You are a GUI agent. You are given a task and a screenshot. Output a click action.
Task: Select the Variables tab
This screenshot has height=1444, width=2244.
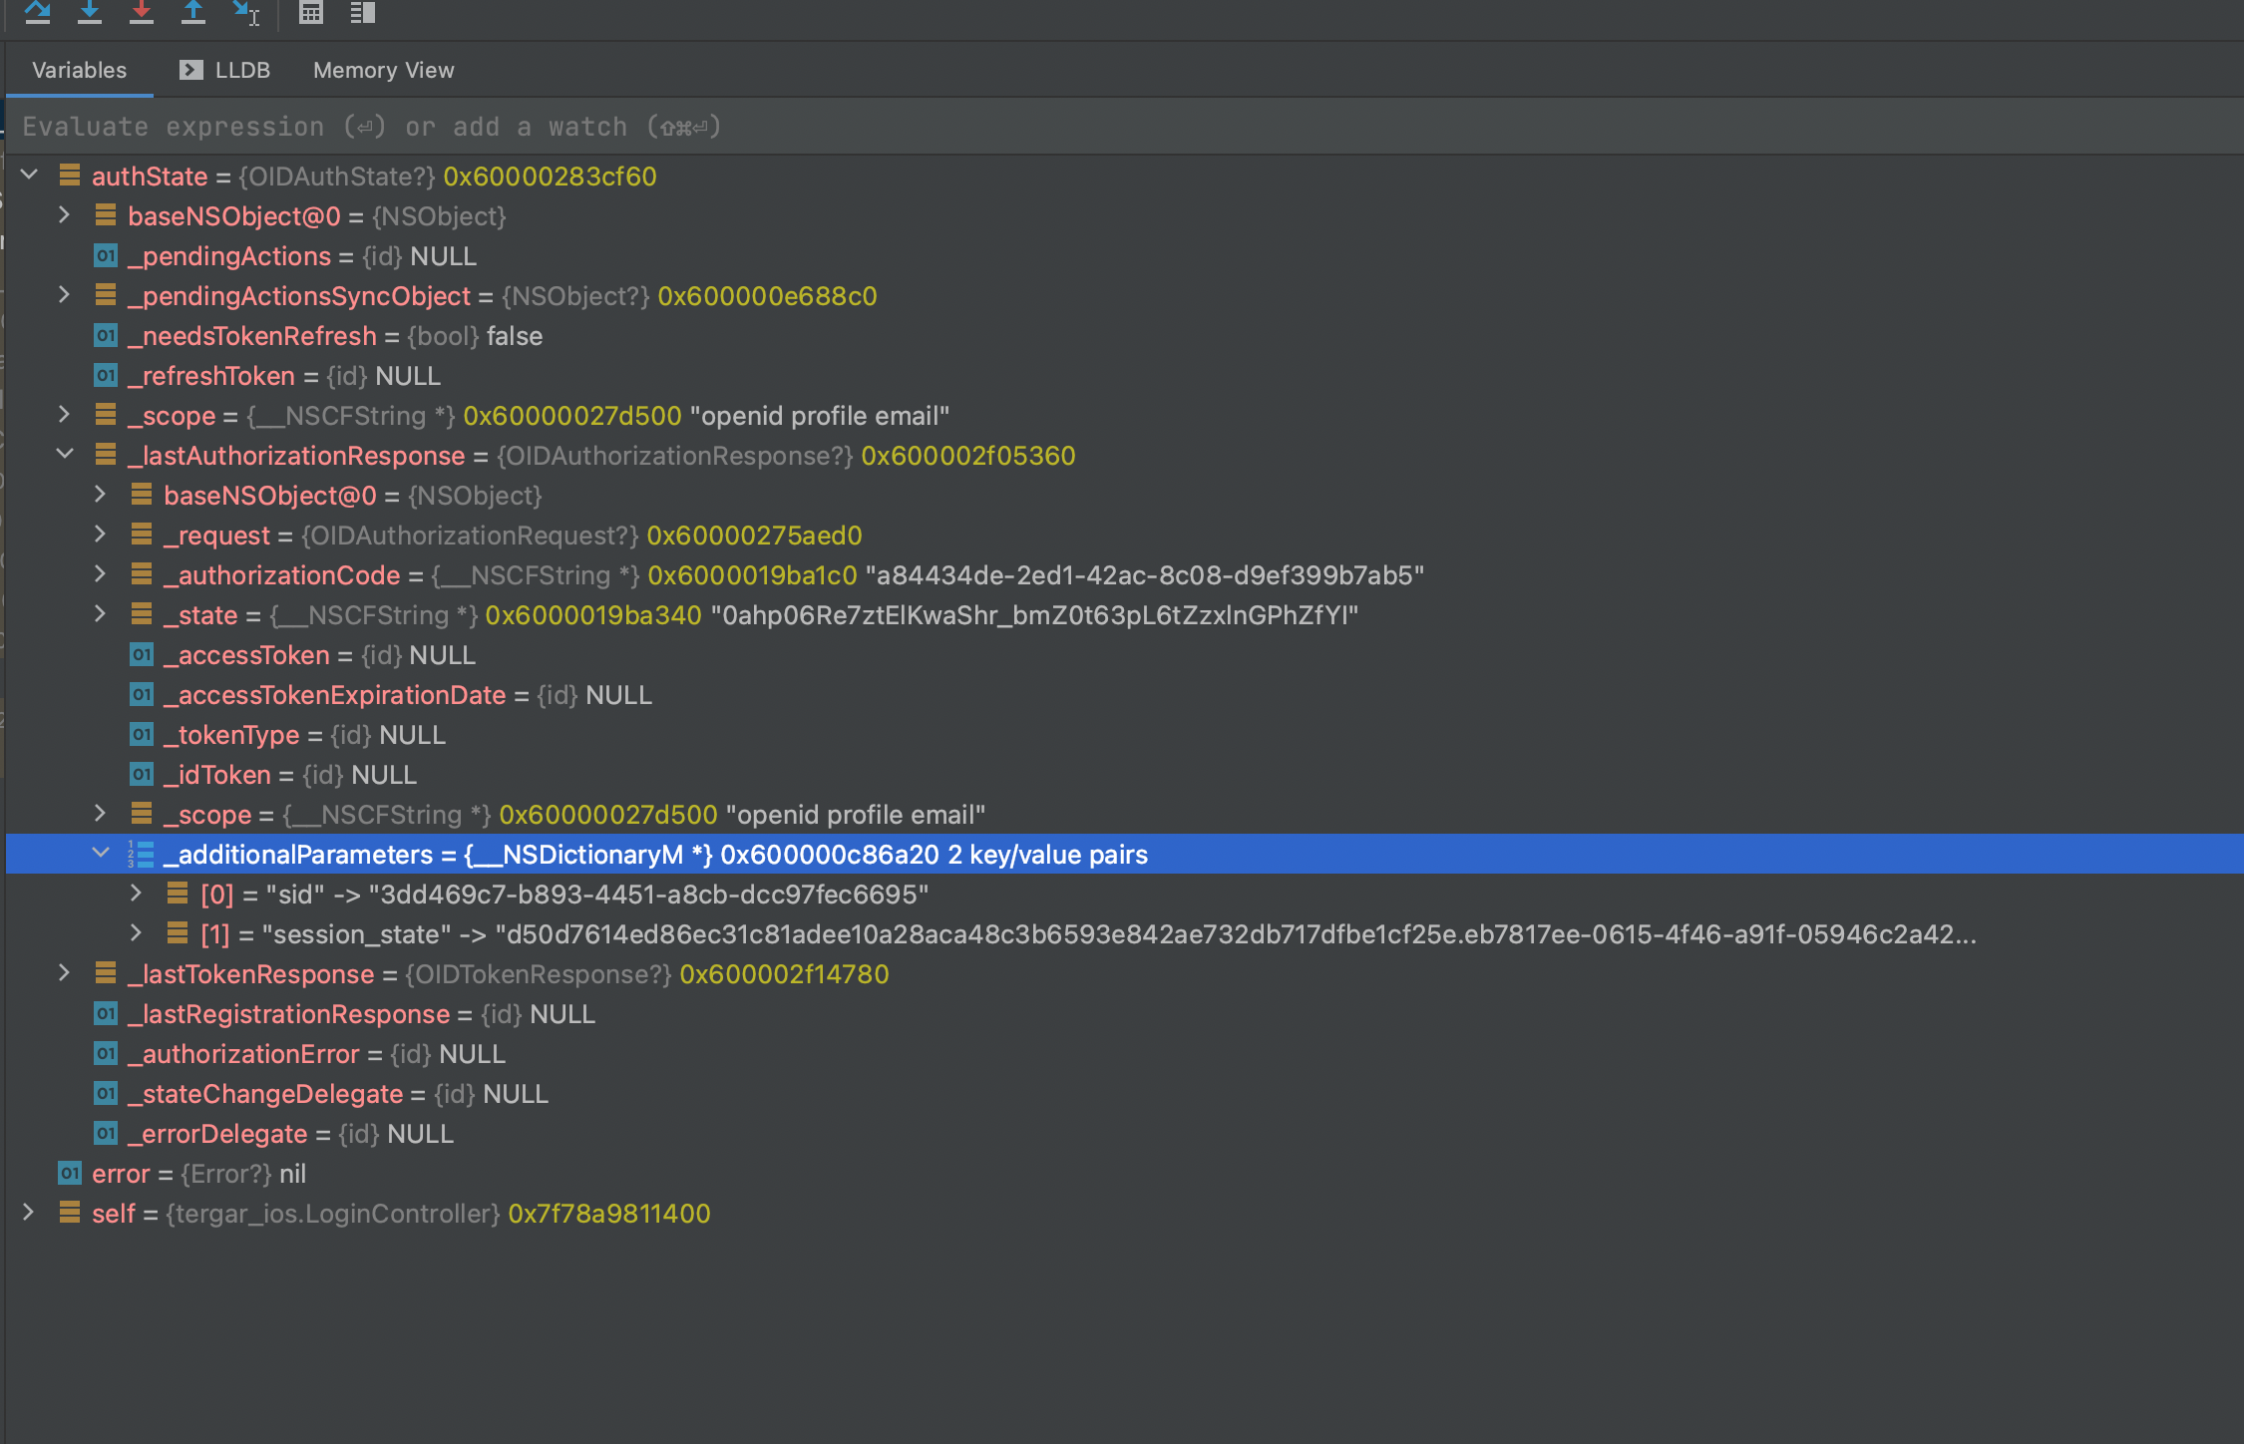(80, 70)
